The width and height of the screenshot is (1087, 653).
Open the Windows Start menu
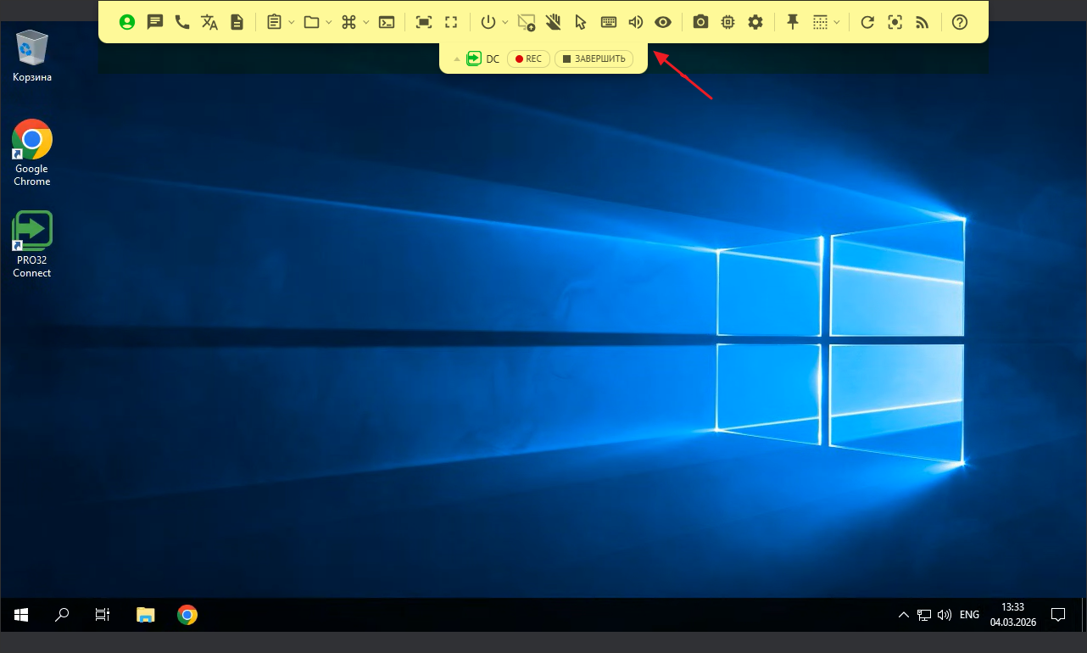[x=21, y=615]
